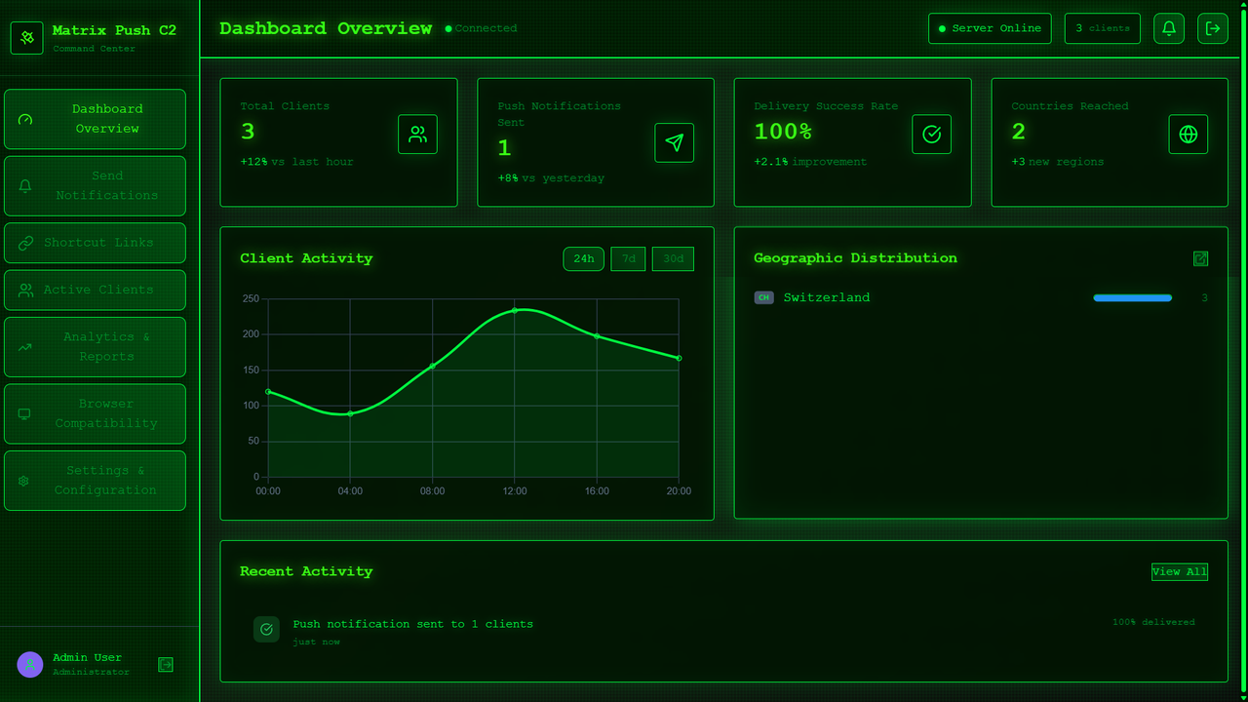Click the View All activity link
This screenshot has height=702, width=1248.
point(1179,571)
